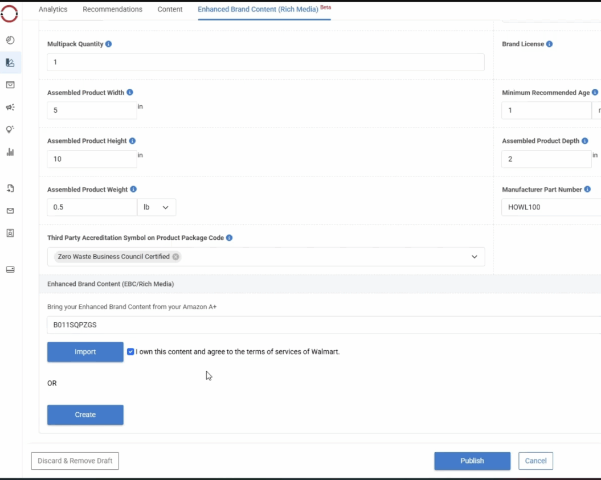Open the weight unit dropdown showing lb

point(157,207)
